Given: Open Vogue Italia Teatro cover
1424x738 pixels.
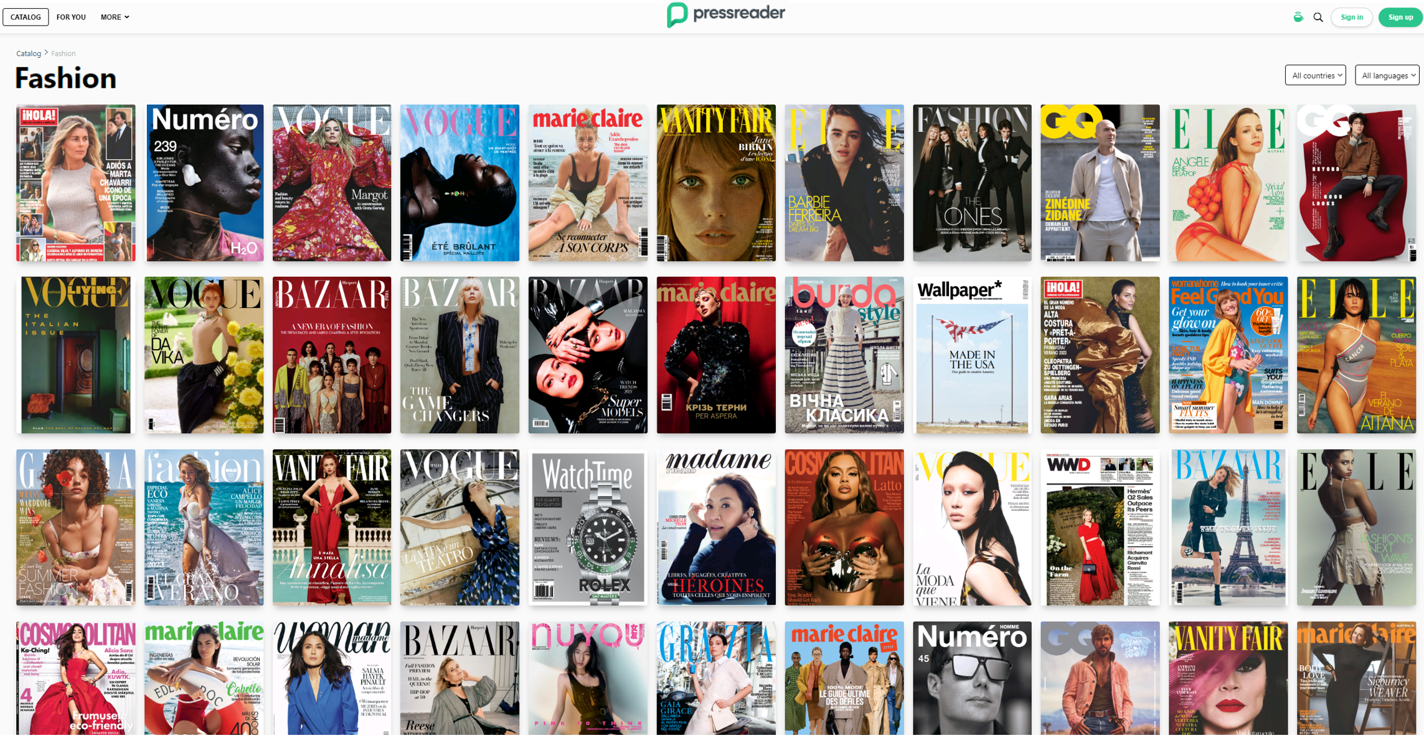Looking at the screenshot, I should (x=460, y=528).
